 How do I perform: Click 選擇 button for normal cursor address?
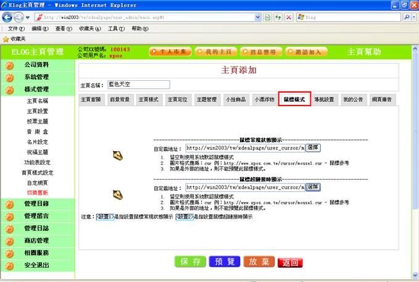click(313, 148)
